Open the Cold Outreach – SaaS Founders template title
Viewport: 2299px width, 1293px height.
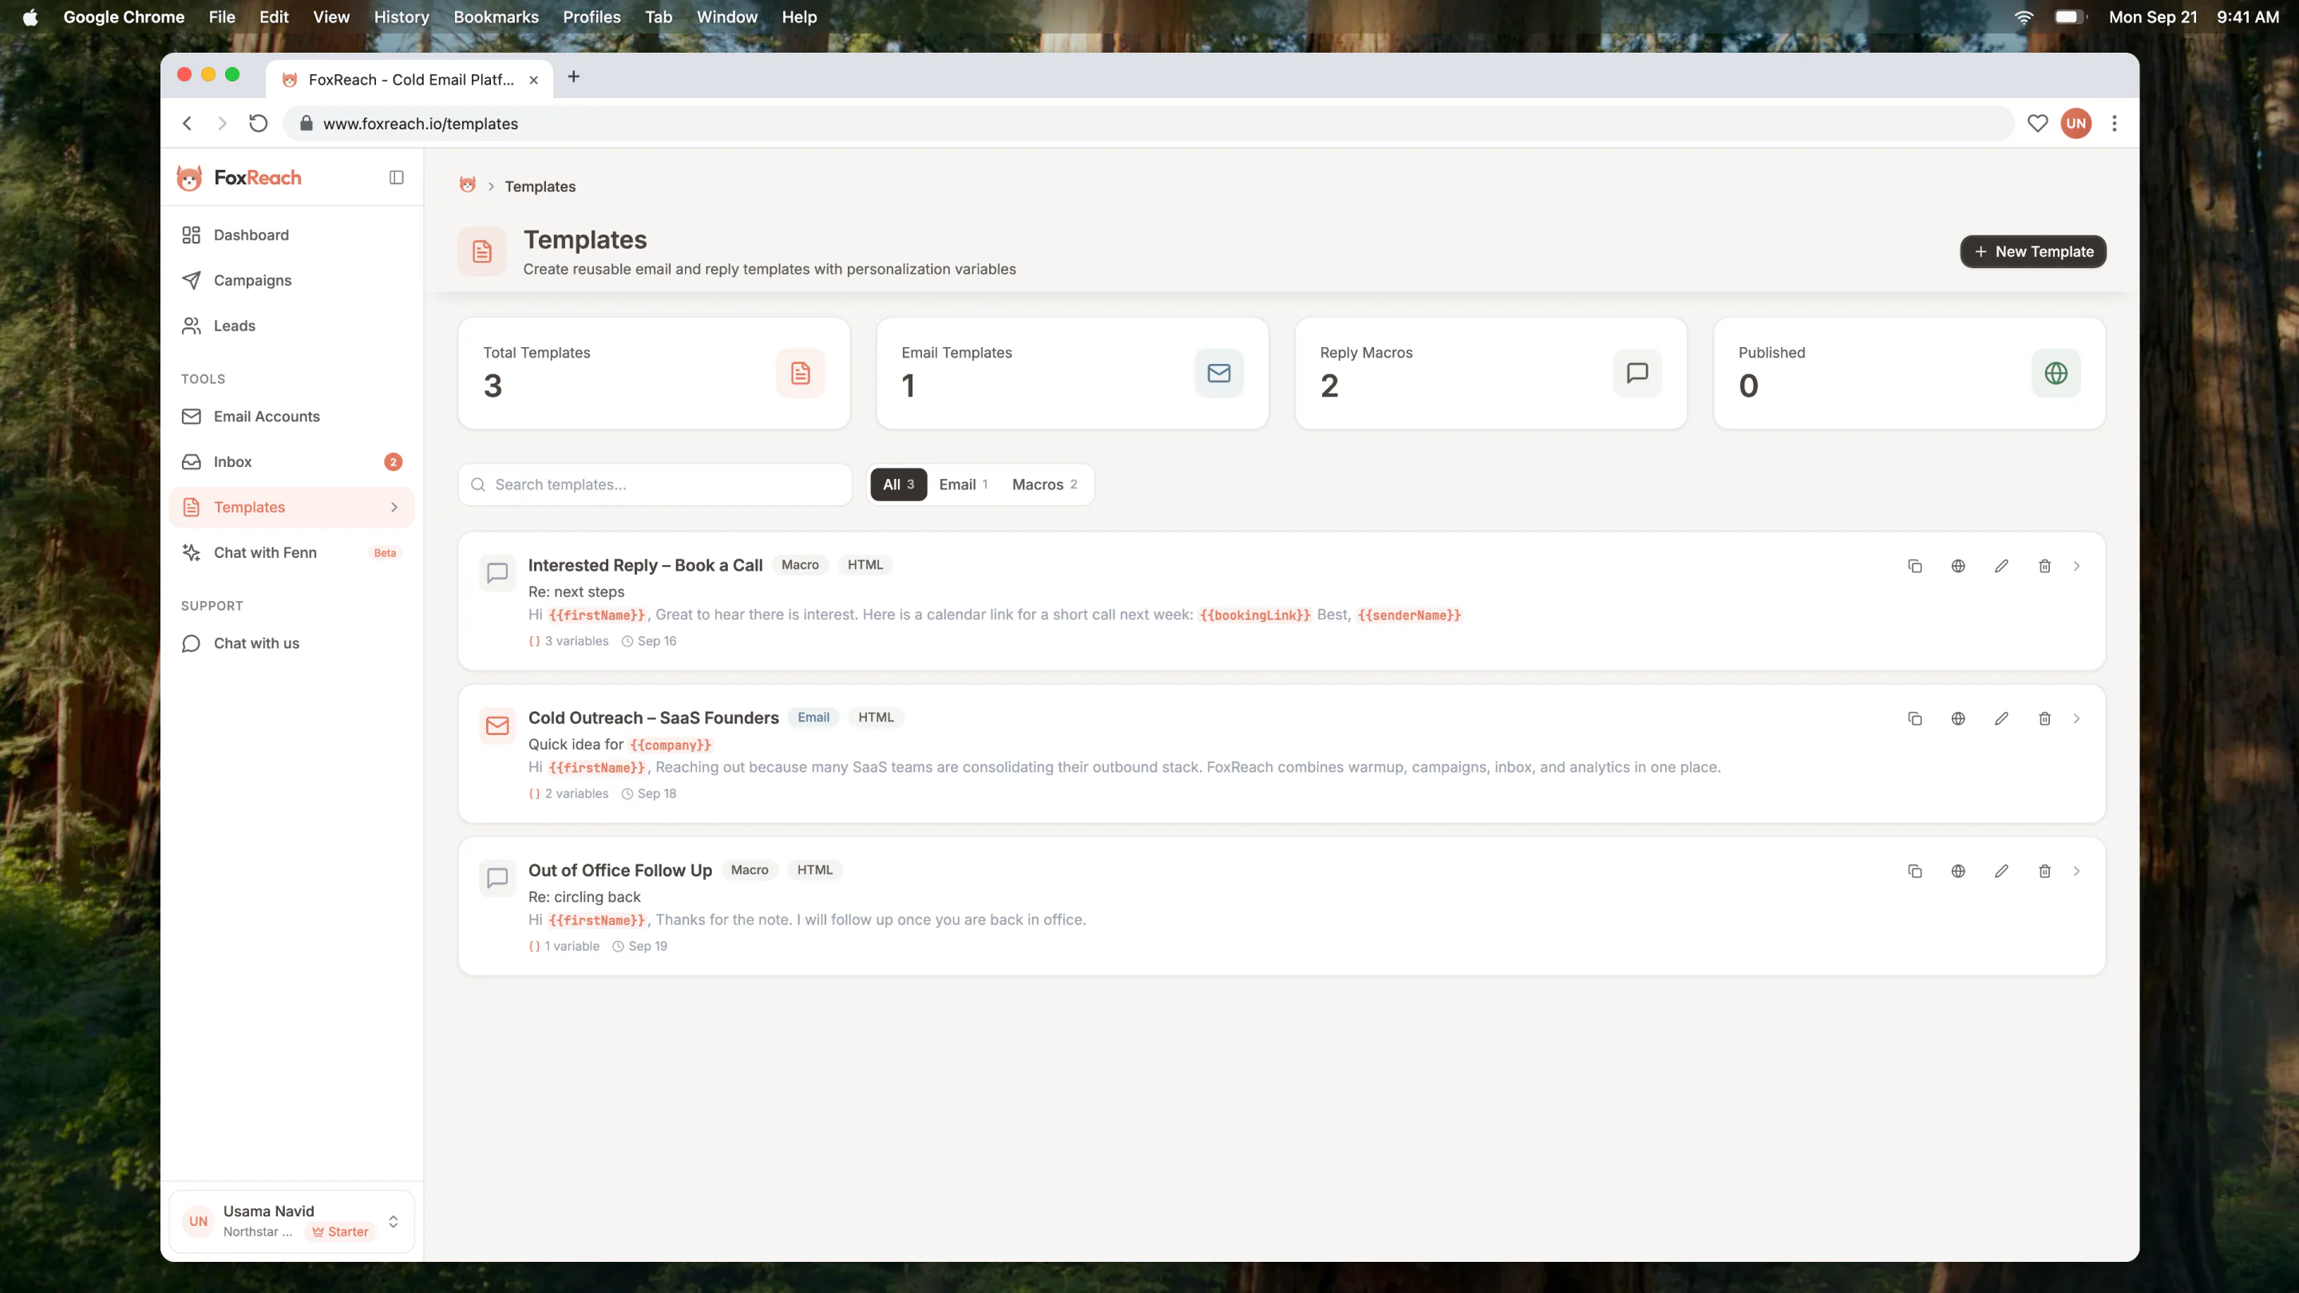(x=653, y=718)
